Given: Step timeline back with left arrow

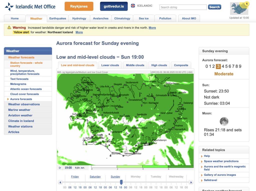Looking at the screenshot, I should point(60,183).
